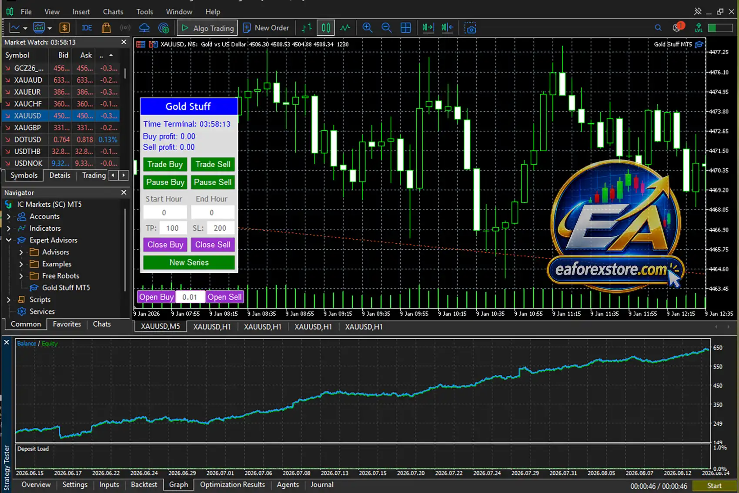Open the chart templates dropdown arrow
739x493 pixels.
tap(50, 29)
